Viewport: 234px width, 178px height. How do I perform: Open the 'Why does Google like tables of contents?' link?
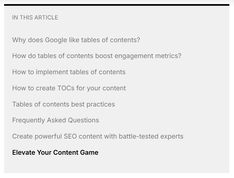coord(76,40)
